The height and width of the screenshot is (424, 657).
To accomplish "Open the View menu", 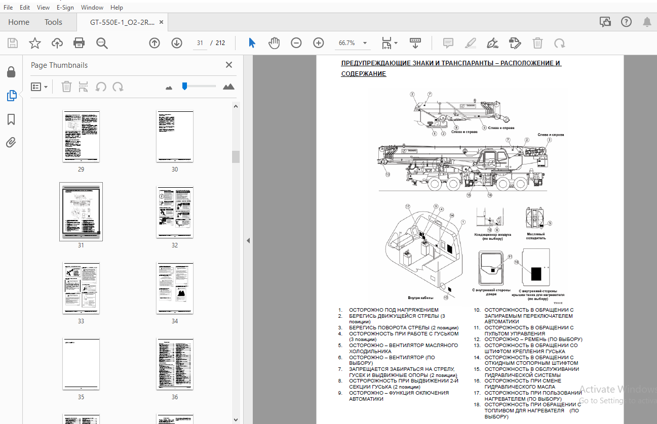I will click(x=44, y=8).
